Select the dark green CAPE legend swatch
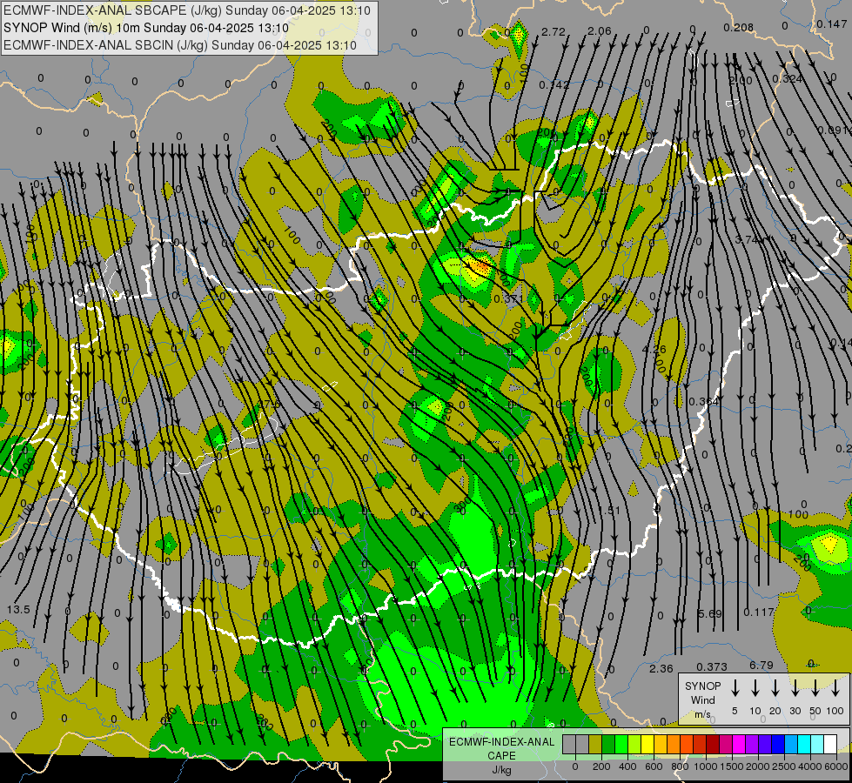This screenshot has width=852, height=783. point(608,745)
